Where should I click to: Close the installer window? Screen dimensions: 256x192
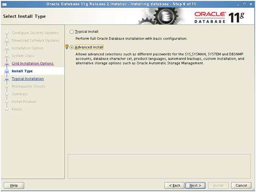(x=251, y=4)
